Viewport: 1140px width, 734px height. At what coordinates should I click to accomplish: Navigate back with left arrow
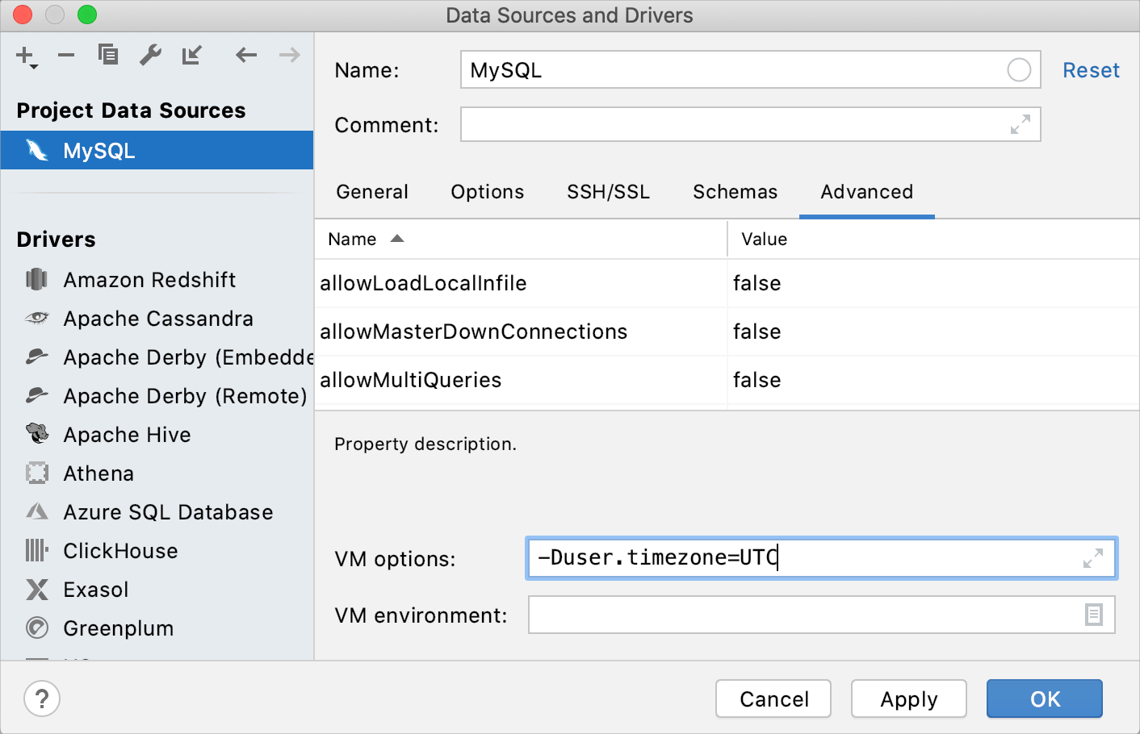(246, 55)
